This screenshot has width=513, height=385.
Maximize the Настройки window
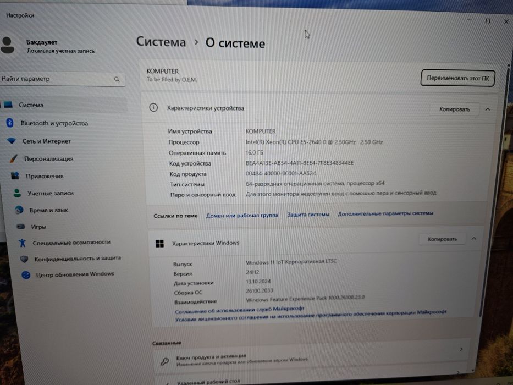pyautogui.click(x=488, y=21)
